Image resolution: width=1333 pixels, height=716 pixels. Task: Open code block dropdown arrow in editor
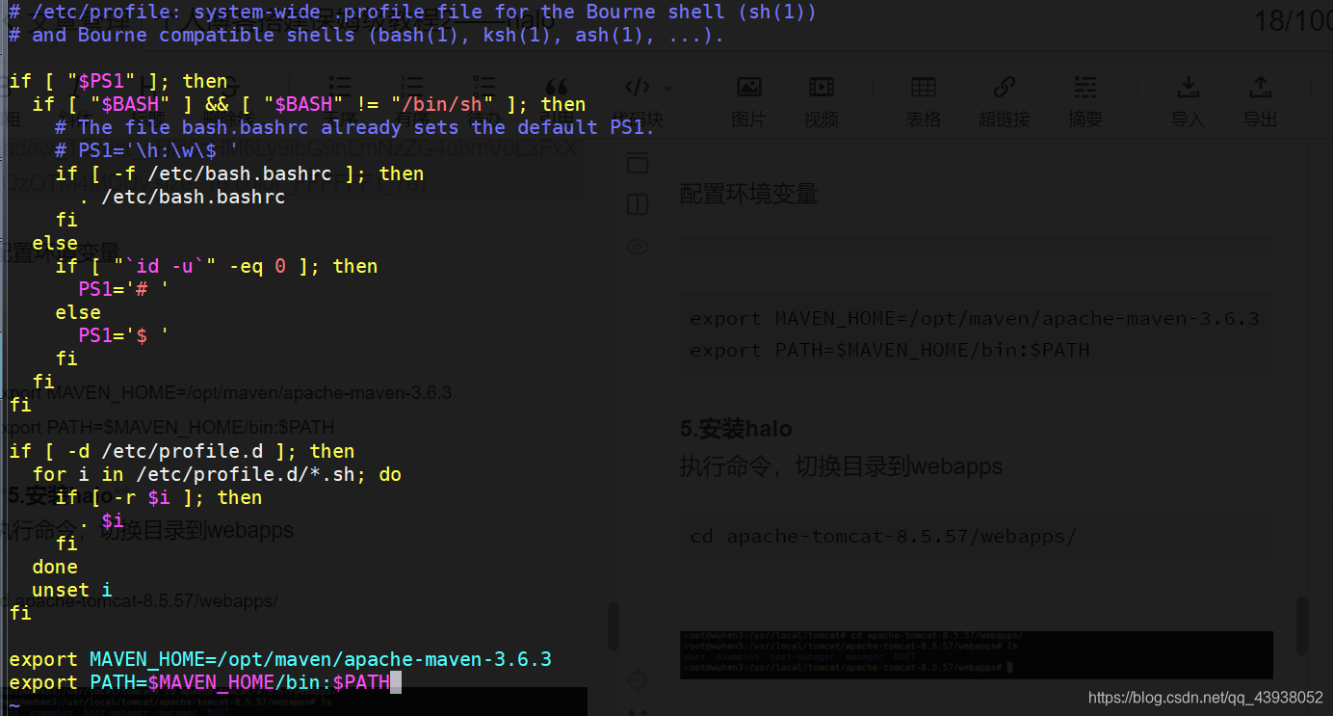click(x=667, y=89)
